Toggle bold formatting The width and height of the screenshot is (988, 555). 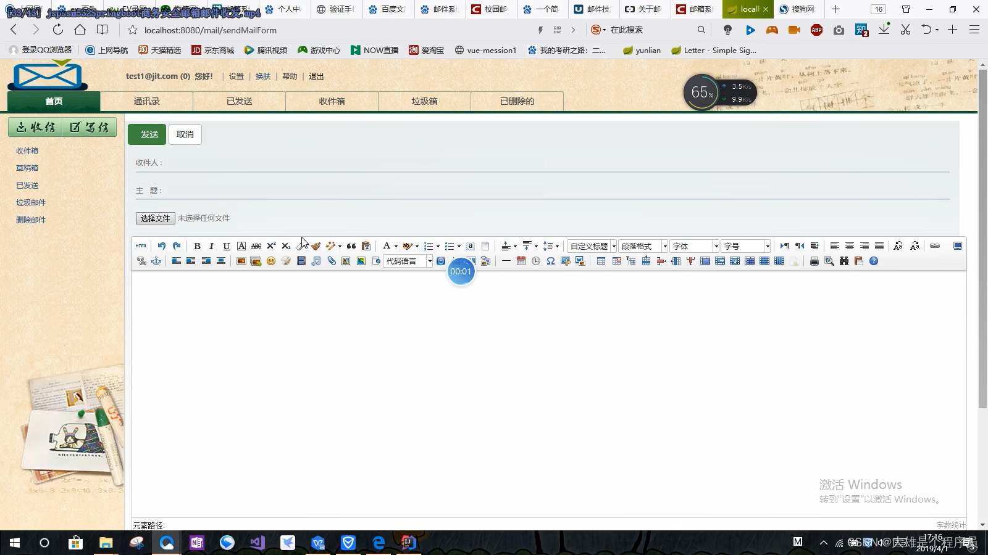tap(196, 246)
